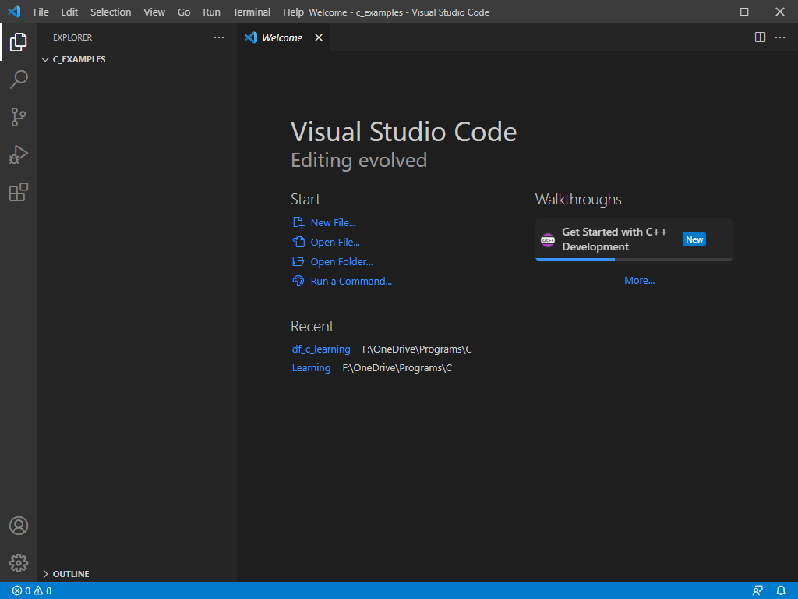798x599 pixels.
Task: Open the Search view icon
Action: click(x=19, y=80)
